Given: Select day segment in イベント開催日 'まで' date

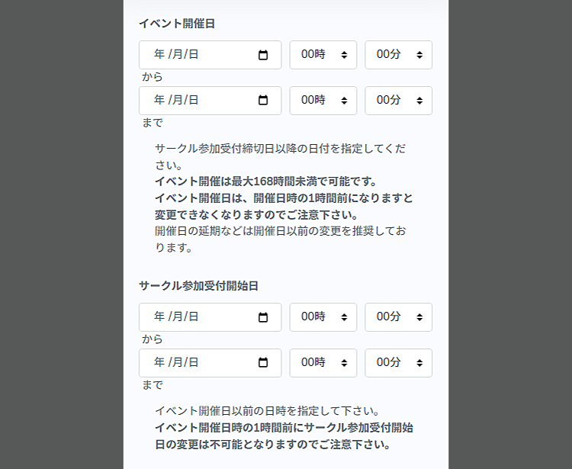Looking at the screenshot, I should [x=193, y=101].
